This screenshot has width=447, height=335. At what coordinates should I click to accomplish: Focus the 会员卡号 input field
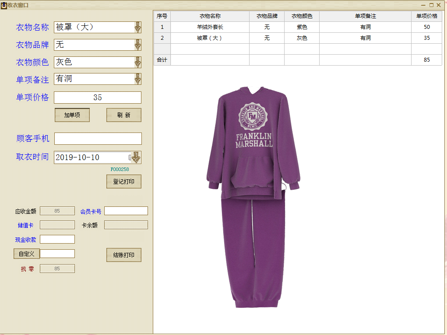126,211
